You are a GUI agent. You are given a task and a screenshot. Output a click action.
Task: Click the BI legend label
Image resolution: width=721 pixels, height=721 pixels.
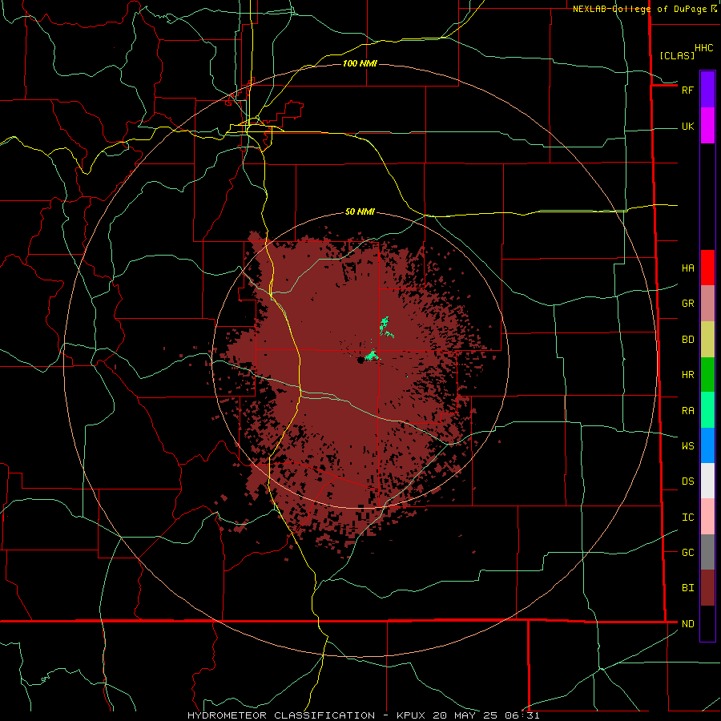click(x=687, y=588)
